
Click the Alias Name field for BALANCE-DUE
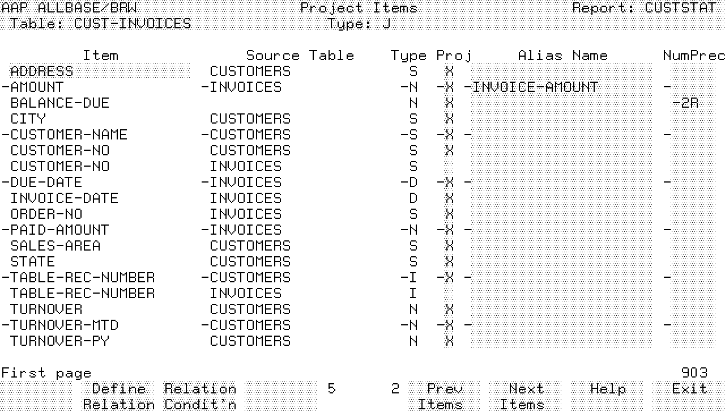click(x=561, y=103)
